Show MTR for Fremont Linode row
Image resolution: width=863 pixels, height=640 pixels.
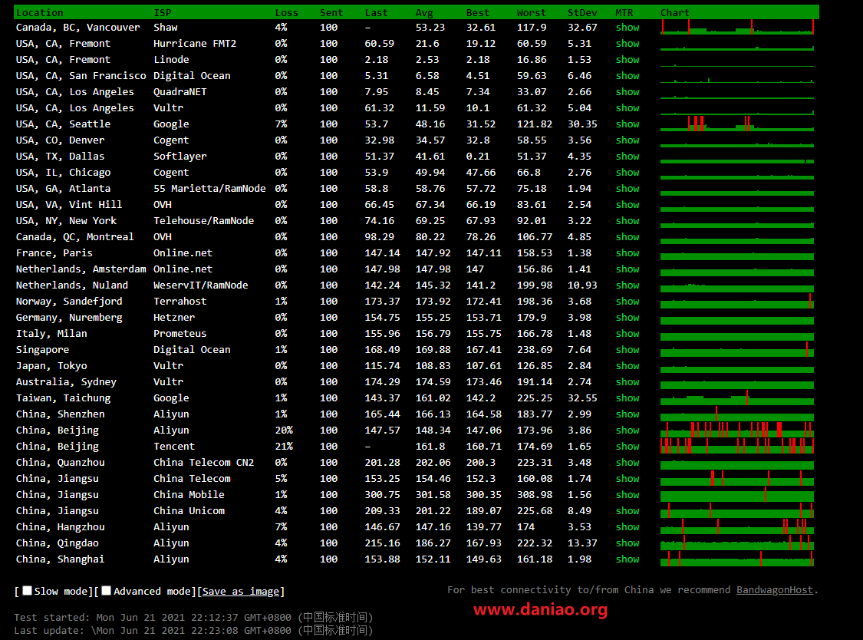(627, 60)
